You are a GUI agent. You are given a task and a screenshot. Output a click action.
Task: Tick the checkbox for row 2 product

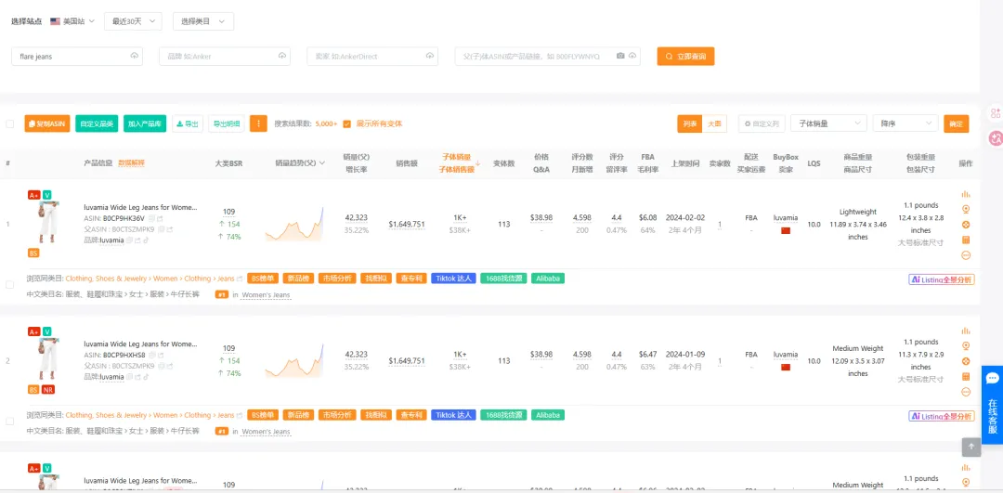coord(9,422)
